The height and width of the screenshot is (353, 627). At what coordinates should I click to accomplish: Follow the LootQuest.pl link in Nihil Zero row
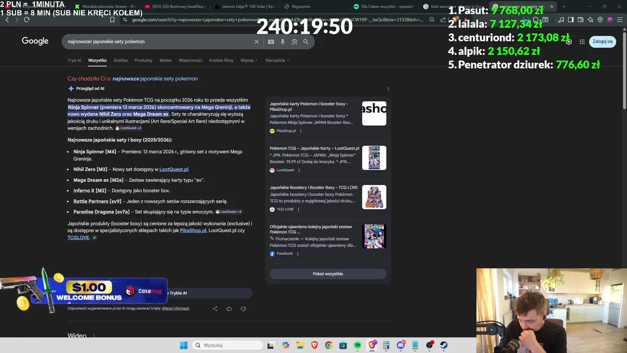click(173, 169)
